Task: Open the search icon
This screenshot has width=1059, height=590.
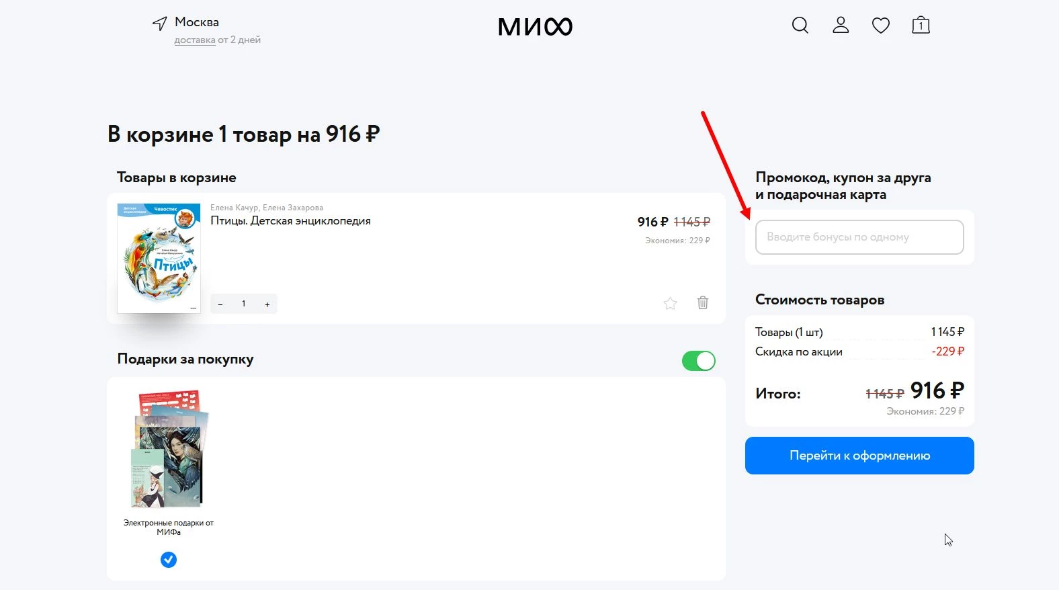Action: tap(800, 25)
